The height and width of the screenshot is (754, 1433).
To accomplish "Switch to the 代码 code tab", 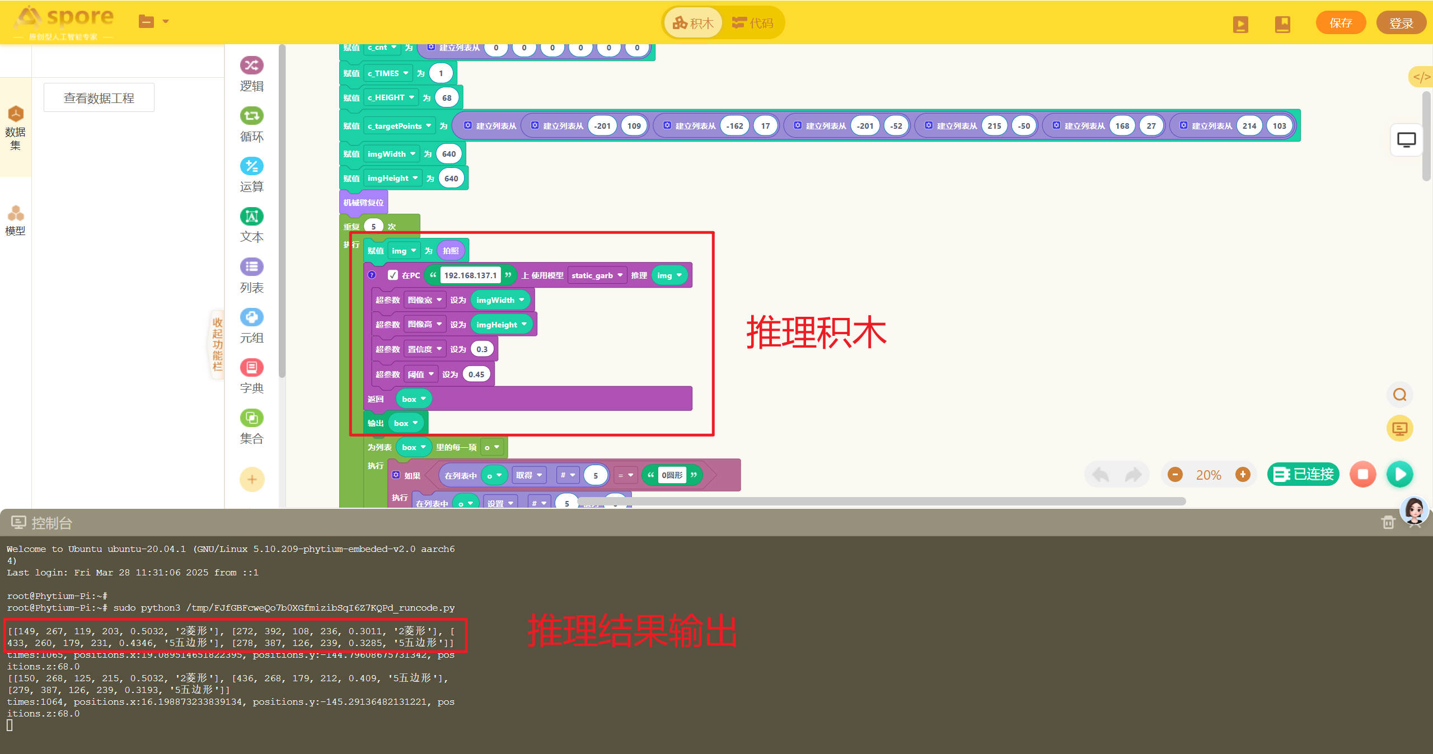I will pyautogui.click(x=753, y=23).
